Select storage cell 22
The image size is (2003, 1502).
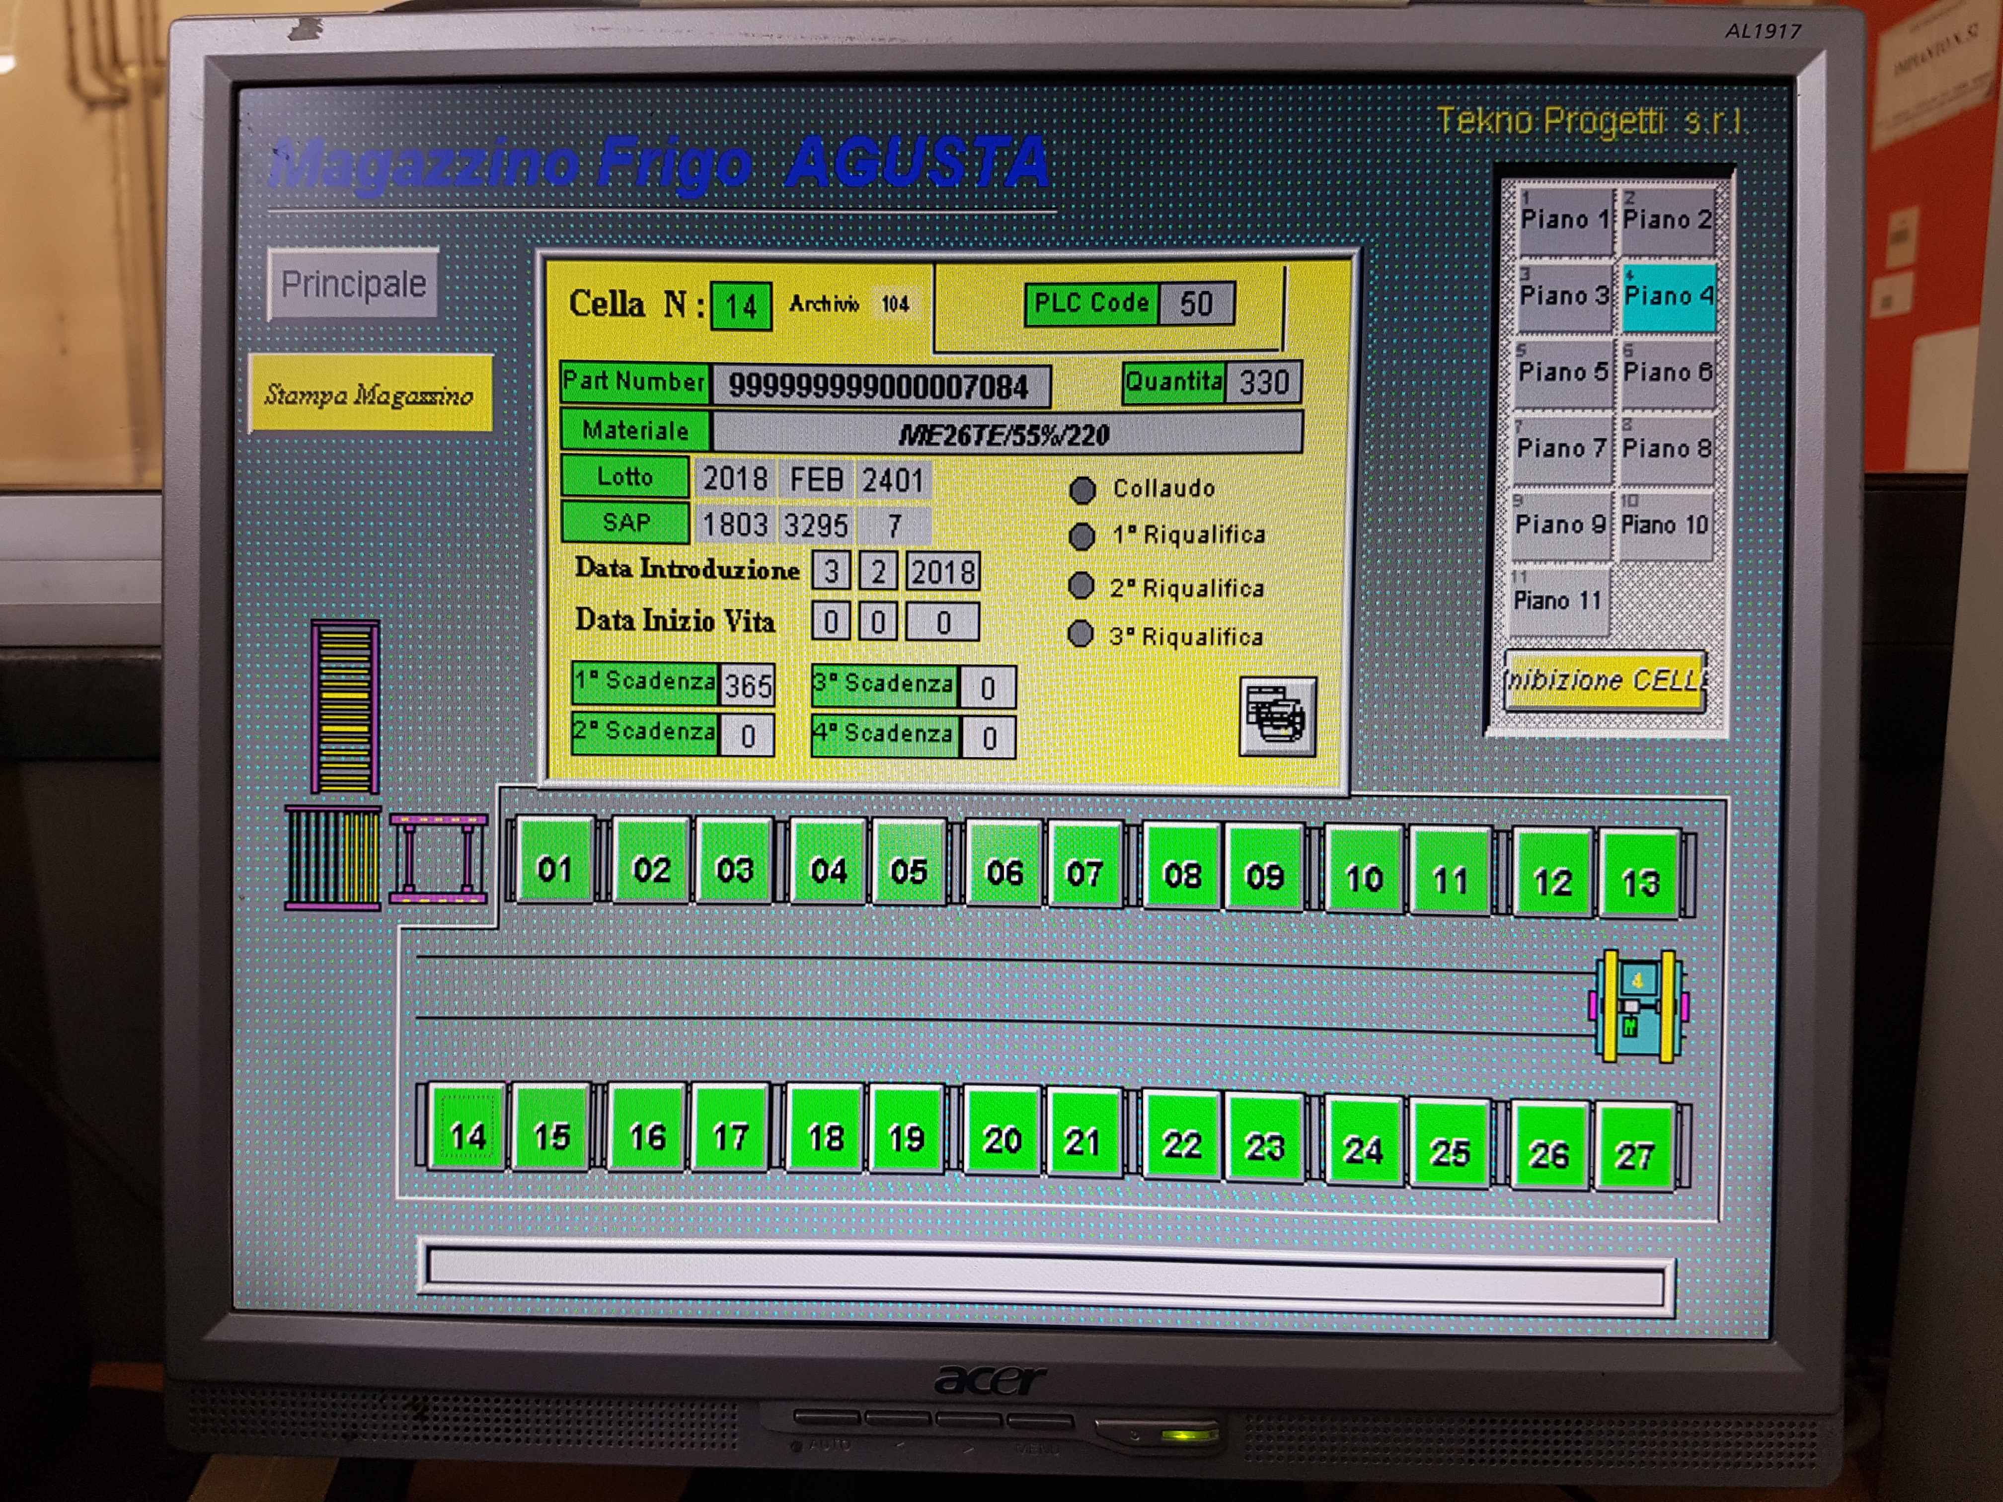tap(1181, 1136)
